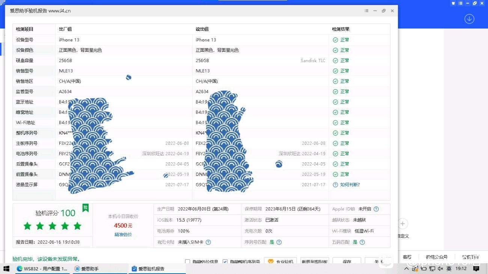Click the green check icon in the 设备型号 row

pyautogui.click(x=336, y=40)
